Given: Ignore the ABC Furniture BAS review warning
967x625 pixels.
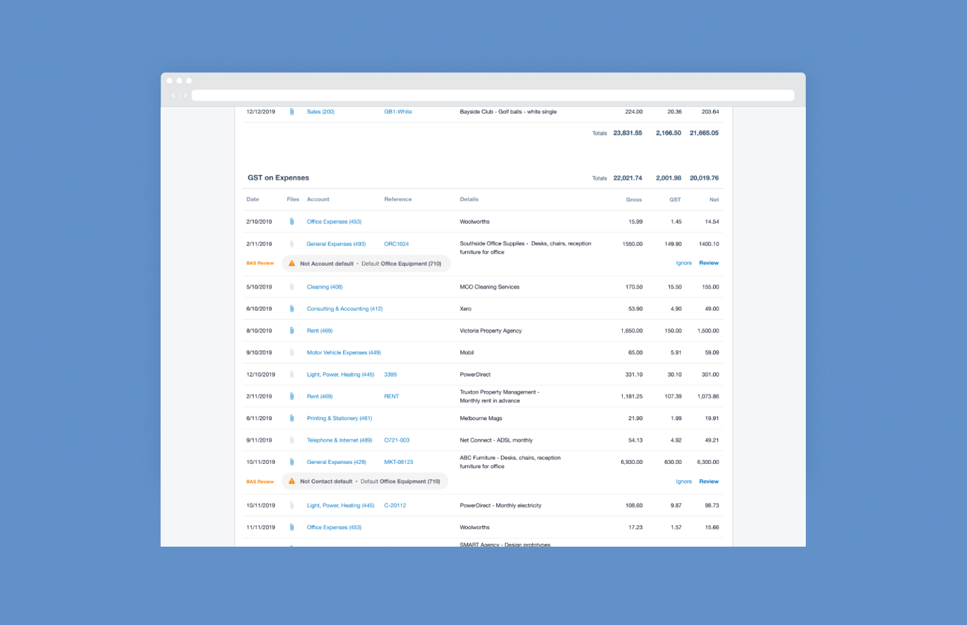Looking at the screenshot, I should click(x=683, y=482).
